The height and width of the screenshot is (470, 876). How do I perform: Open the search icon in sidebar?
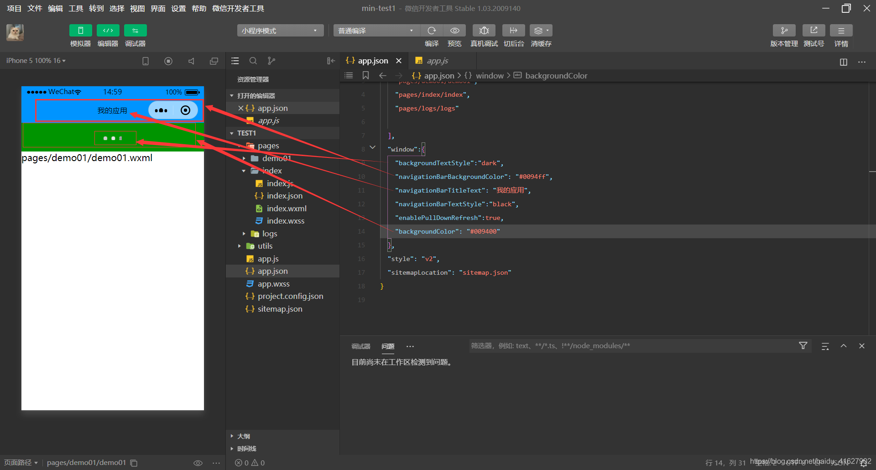click(x=253, y=61)
